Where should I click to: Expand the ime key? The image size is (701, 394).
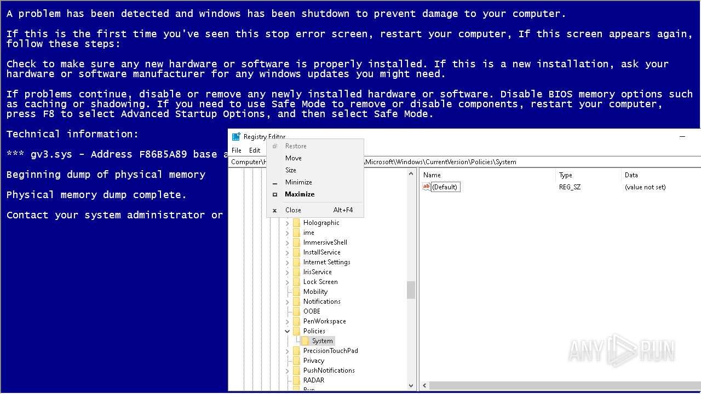point(288,233)
